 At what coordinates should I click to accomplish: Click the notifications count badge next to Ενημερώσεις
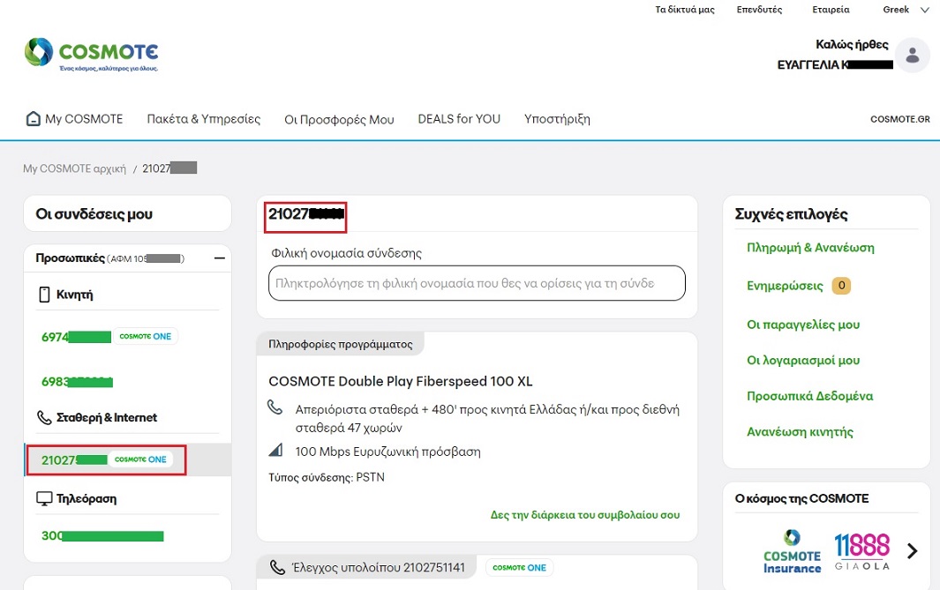tap(841, 286)
